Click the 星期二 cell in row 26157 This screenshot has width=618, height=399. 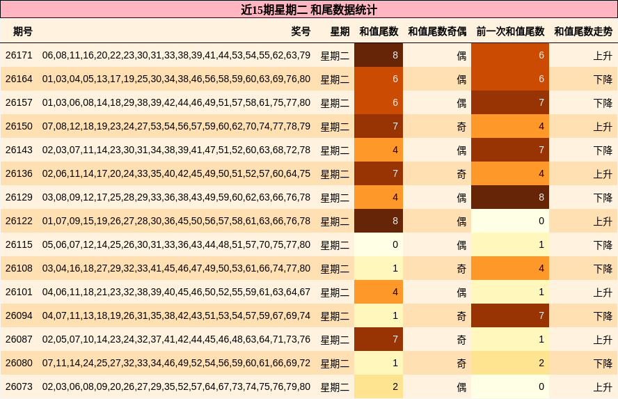(335, 103)
